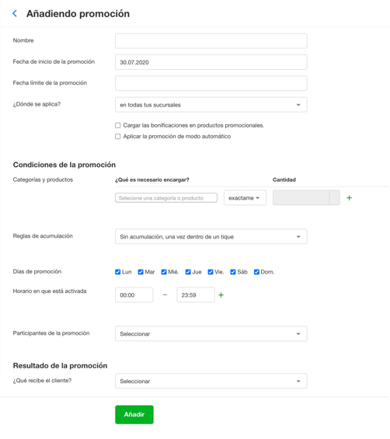Expand the Reglas de acumulación dropdown
The width and height of the screenshot is (390, 439).
pos(211,236)
